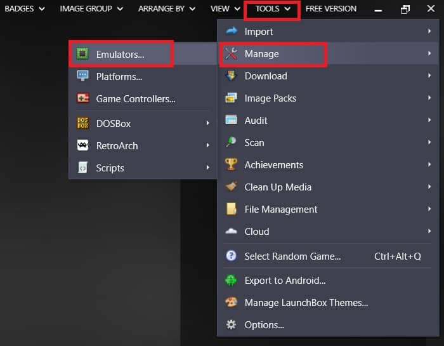Select the Achievements menu label
The width and height of the screenshot is (444, 346).
(274, 164)
